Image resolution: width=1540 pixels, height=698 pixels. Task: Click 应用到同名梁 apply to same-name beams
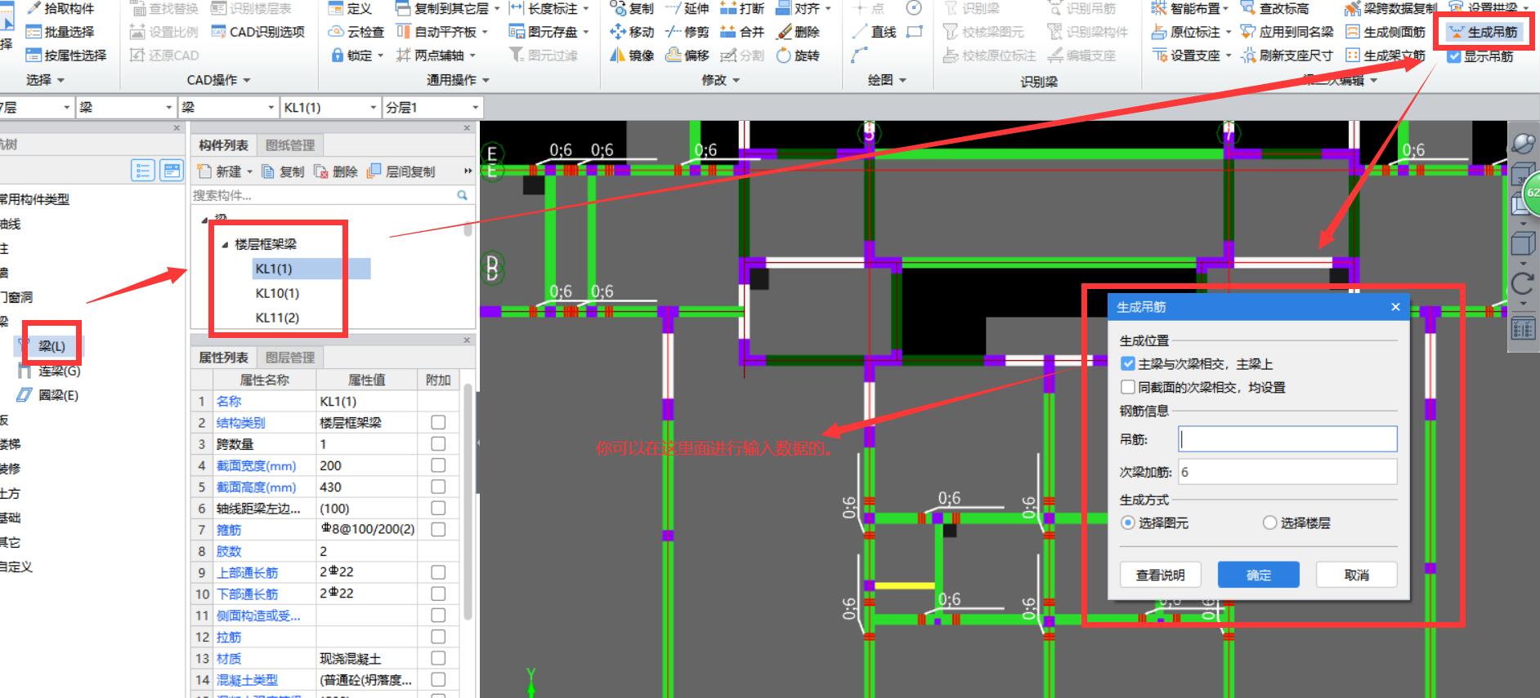click(1287, 32)
